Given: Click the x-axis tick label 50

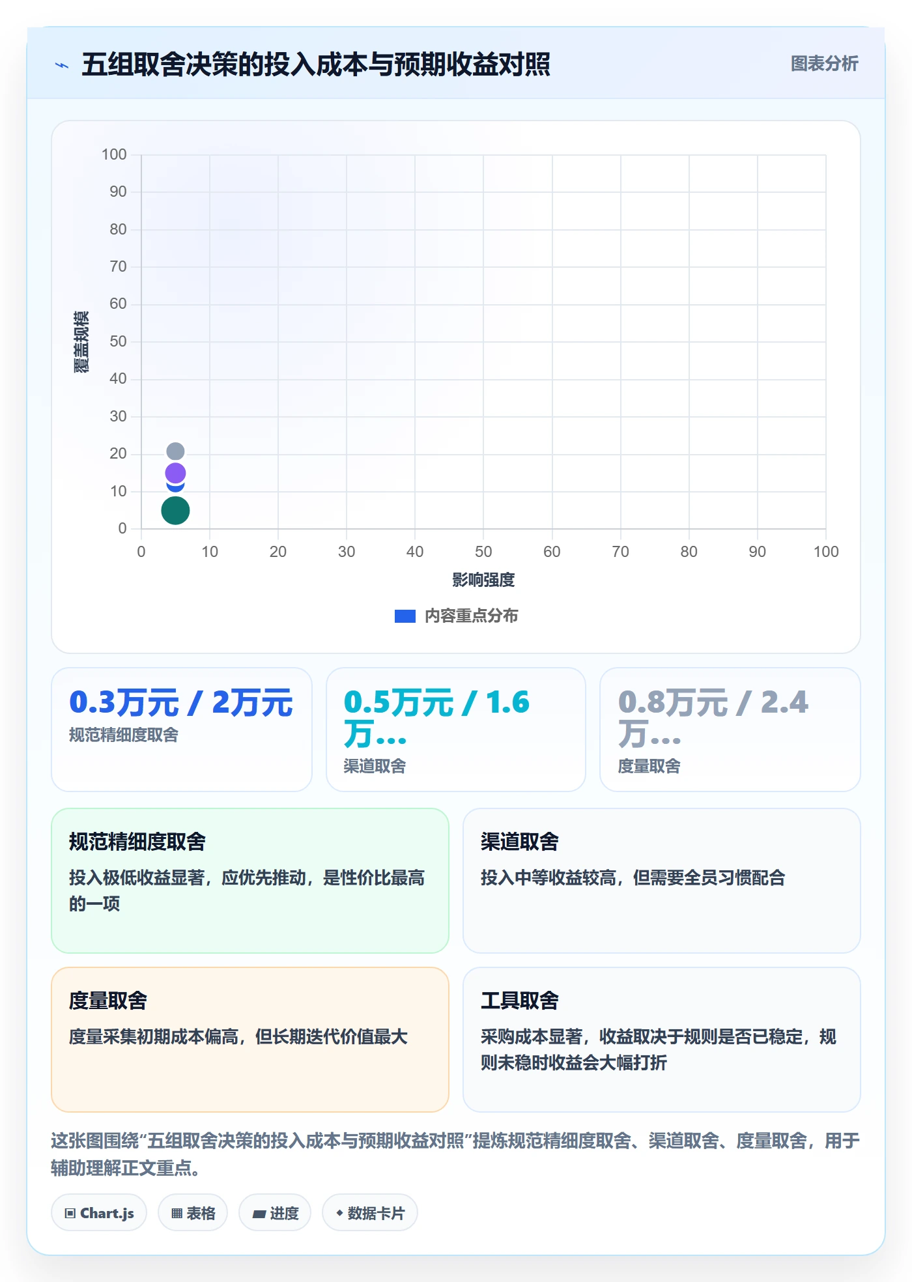Looking at the screenshot, I should click(x=483, y=552).
